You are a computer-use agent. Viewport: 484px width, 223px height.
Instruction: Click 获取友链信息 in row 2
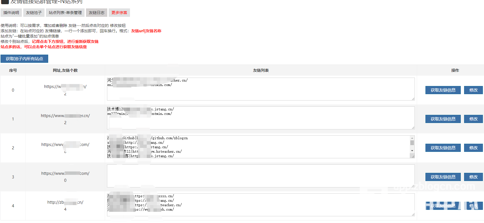(443, 148)
